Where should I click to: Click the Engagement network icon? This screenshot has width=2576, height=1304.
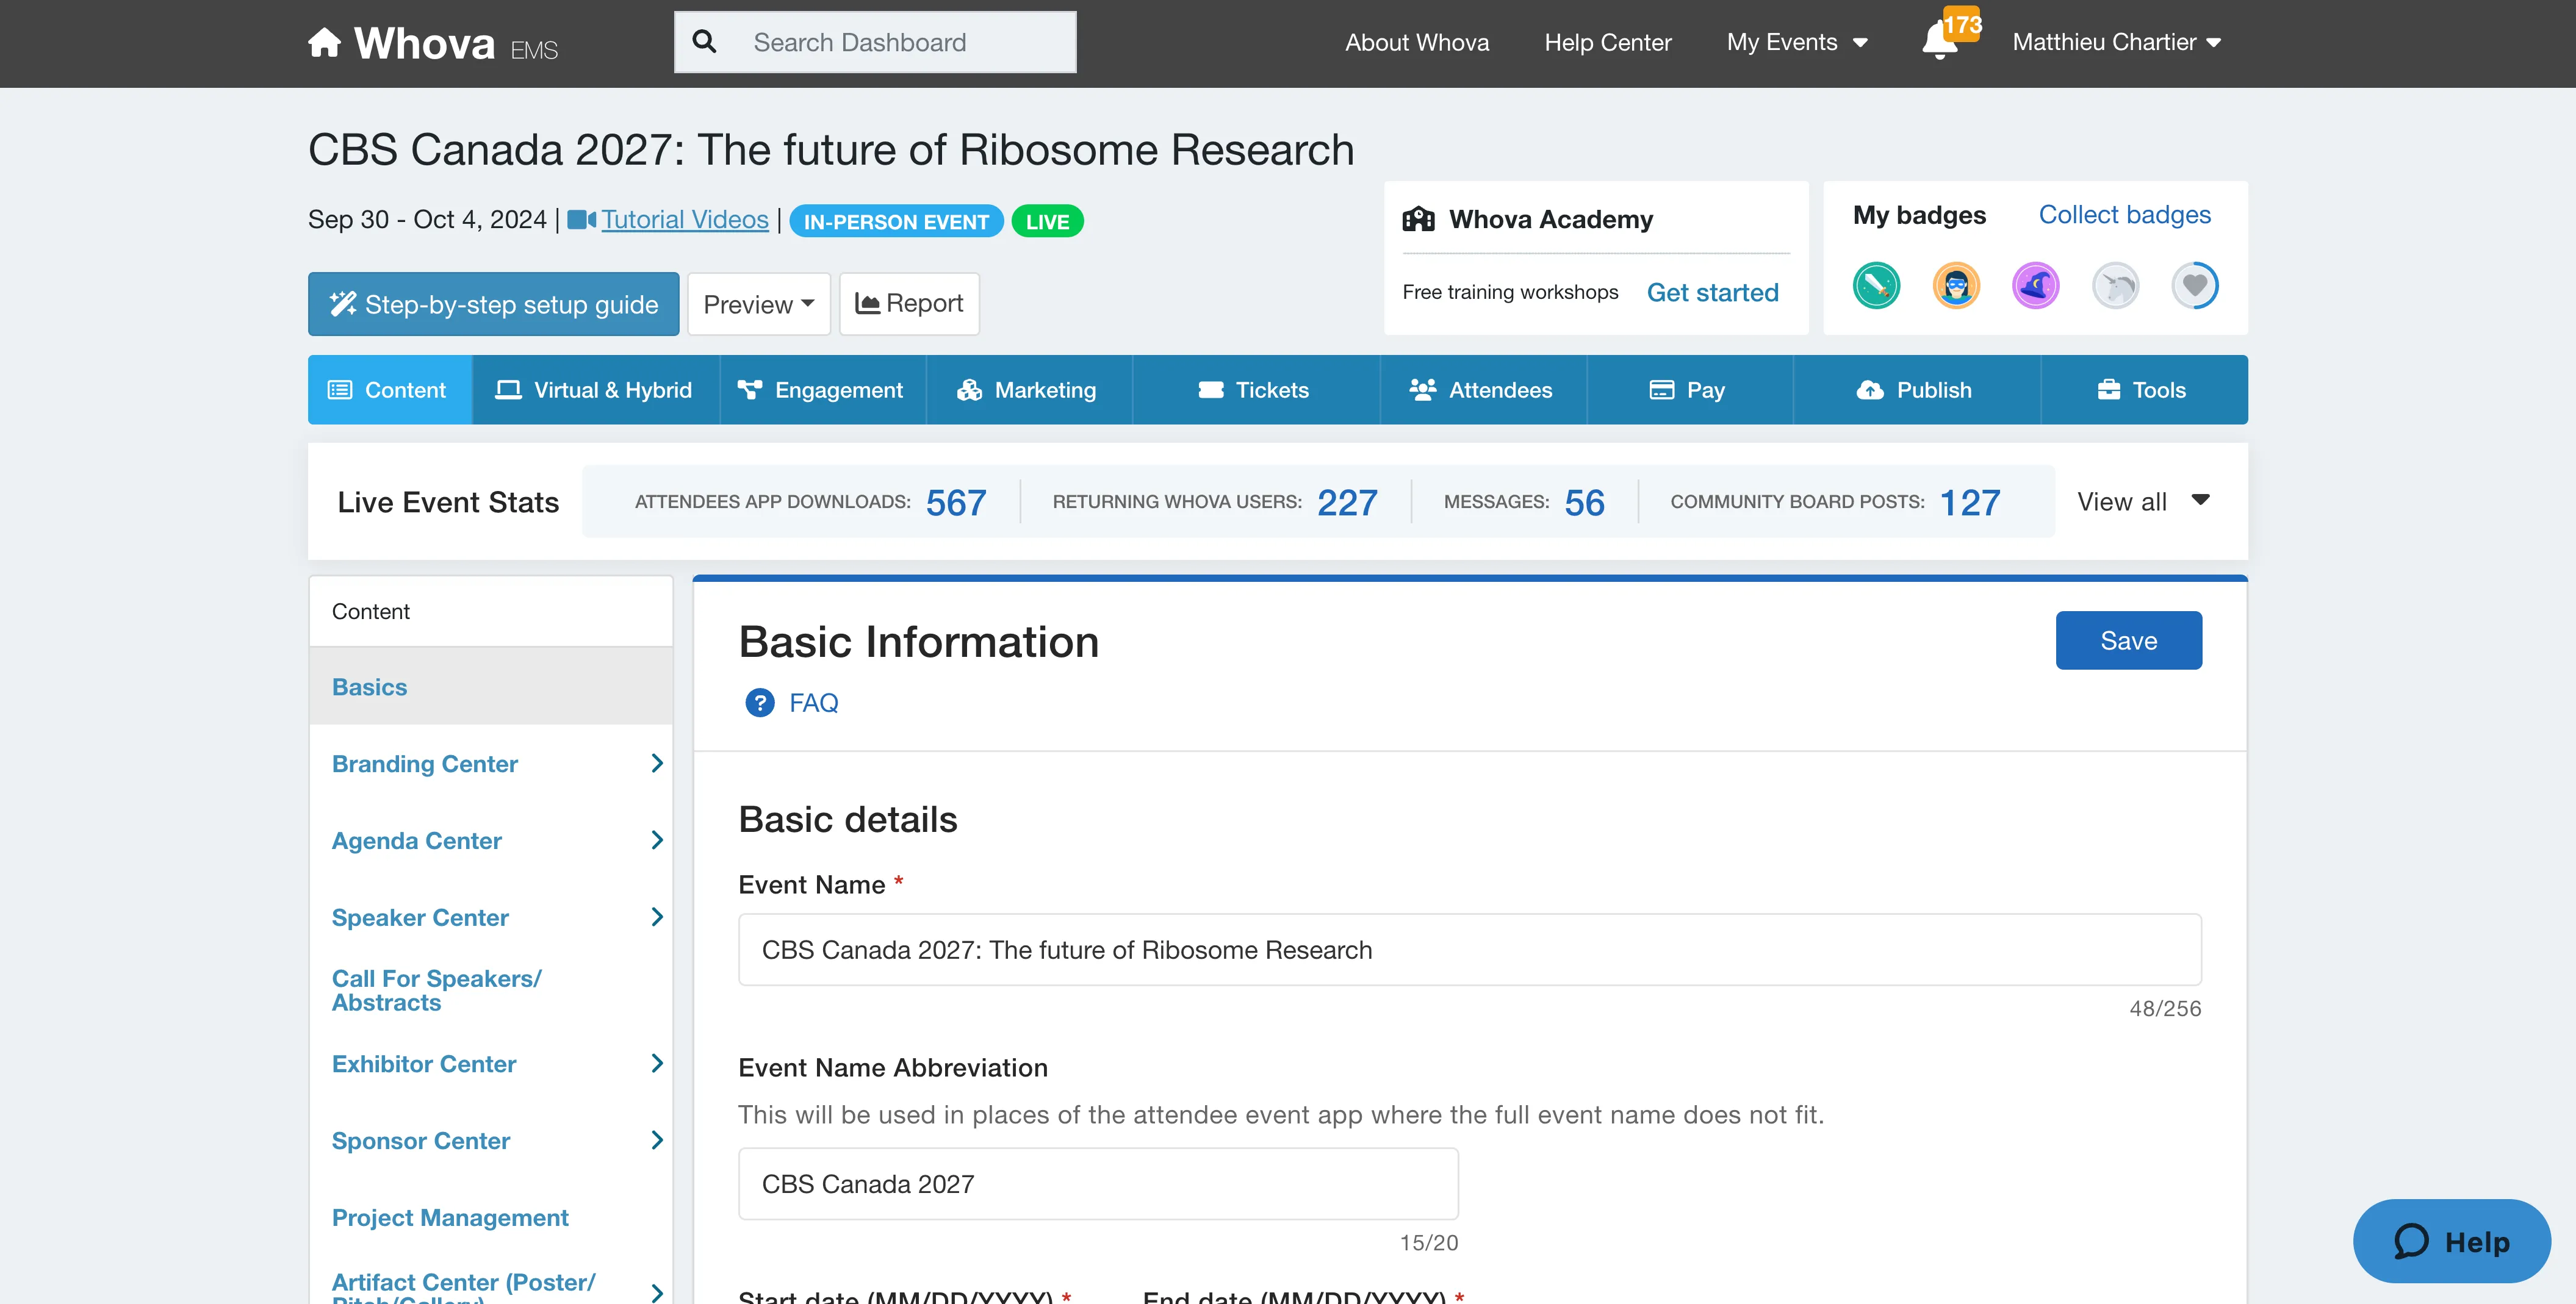pyautogui.click(x=749, y=390)
